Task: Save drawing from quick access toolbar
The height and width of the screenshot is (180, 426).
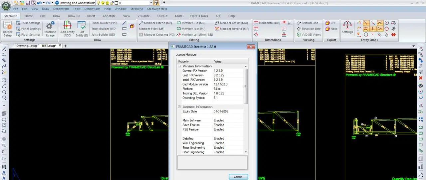Action: (x=27, y=3)
